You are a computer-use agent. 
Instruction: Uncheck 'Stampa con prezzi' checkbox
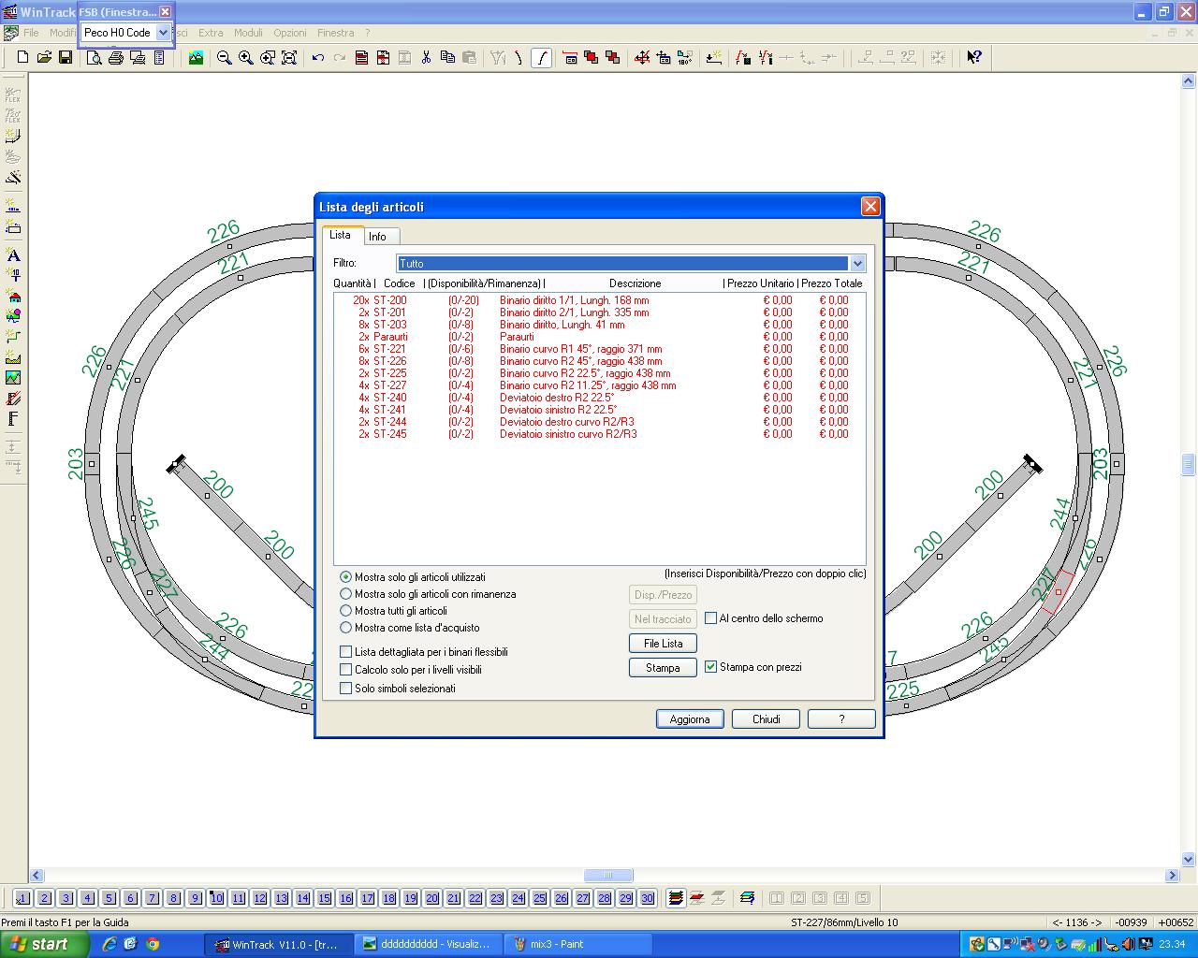coord(711,667)
